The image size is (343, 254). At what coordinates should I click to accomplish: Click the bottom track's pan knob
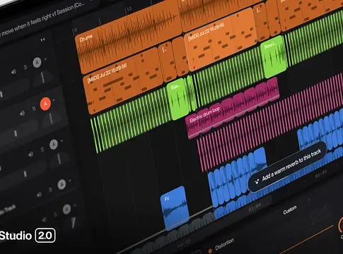click(x=74, y=222)
